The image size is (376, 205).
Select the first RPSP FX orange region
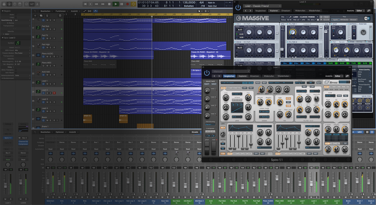tap(87, 119)
